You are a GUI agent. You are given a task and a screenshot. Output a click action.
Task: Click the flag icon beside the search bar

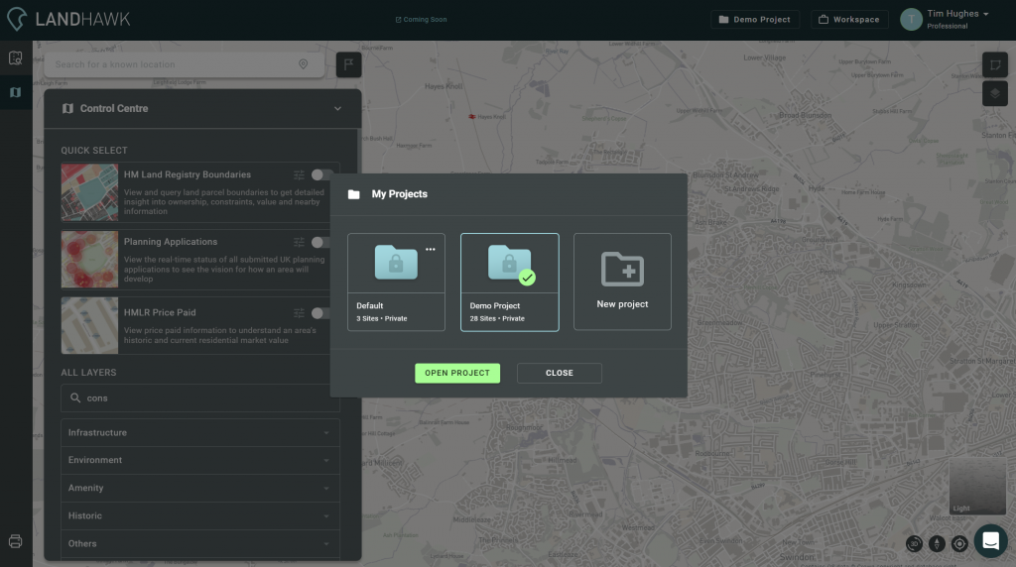coord(348,64)
